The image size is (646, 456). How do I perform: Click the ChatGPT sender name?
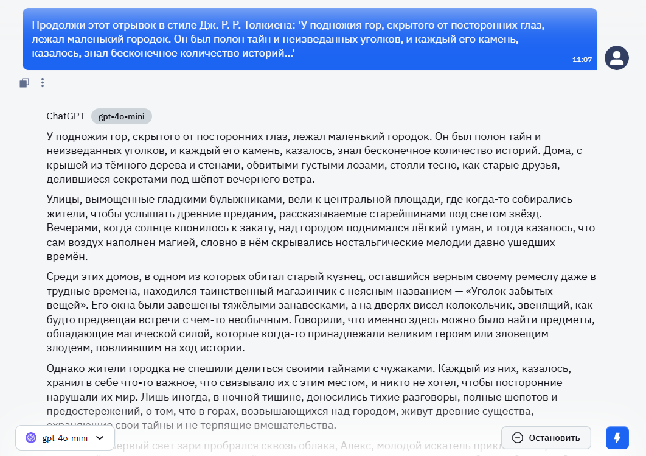tap(66, 116)
